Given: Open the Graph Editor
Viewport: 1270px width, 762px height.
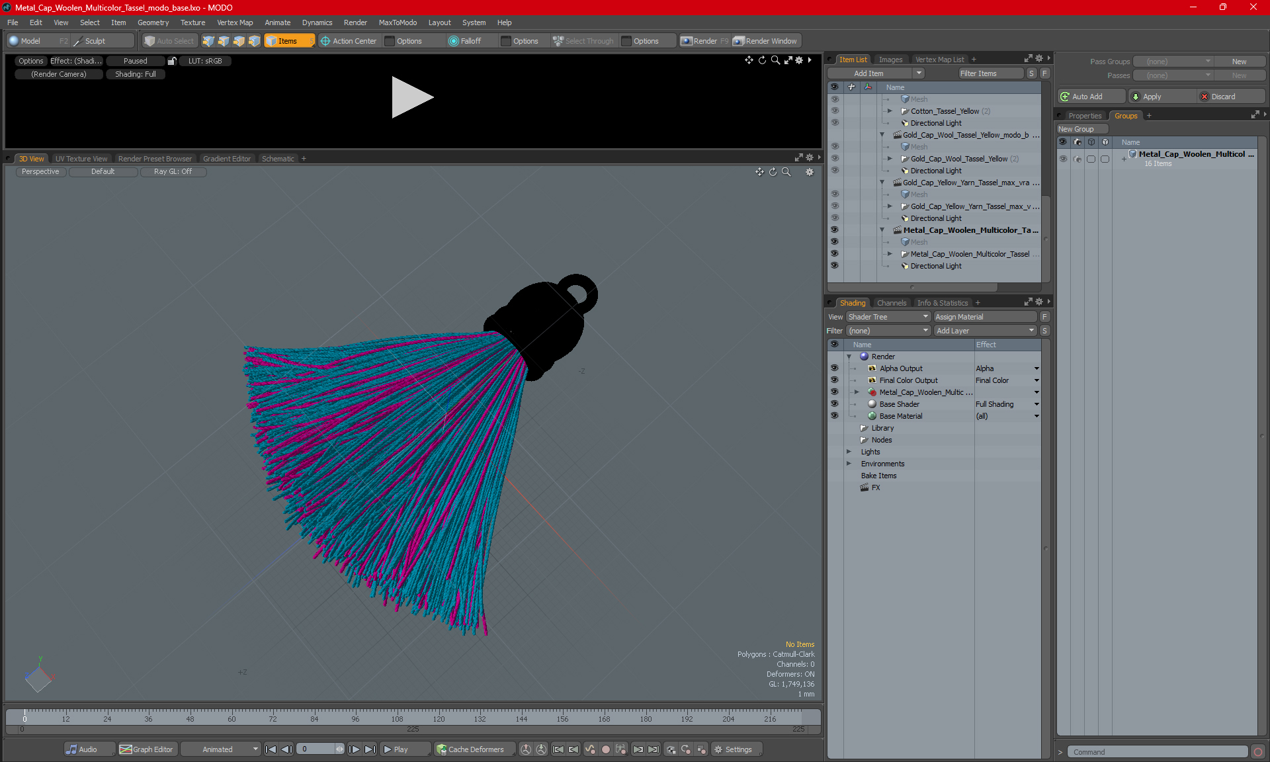Looking at the screenshot, I should (x=147, y=749).
